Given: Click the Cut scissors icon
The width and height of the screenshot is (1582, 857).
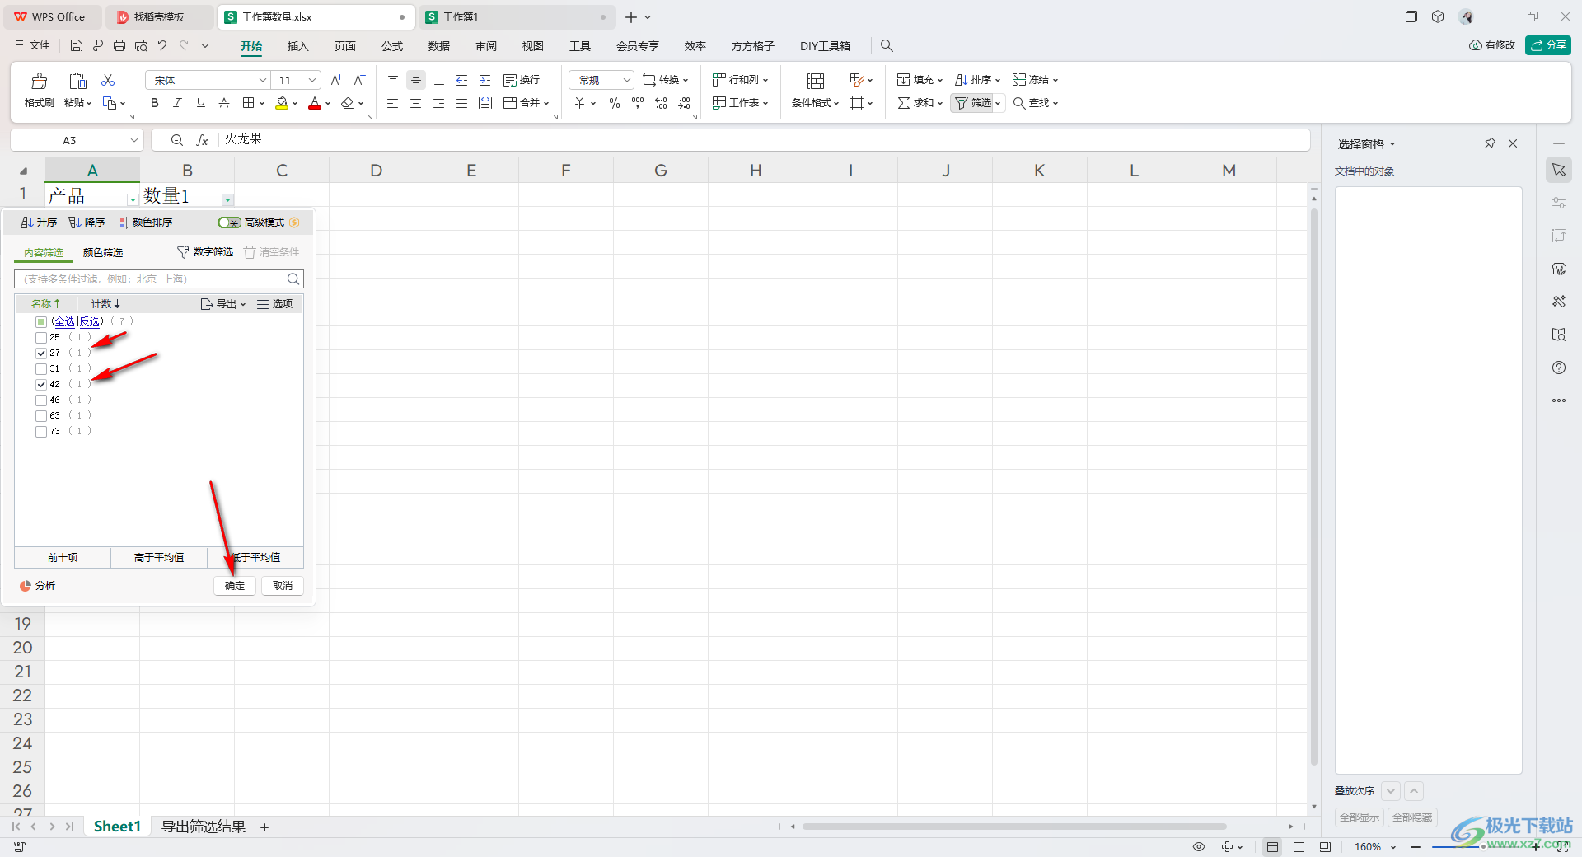Looking at the screenshot, I should (x=108, y=80).
